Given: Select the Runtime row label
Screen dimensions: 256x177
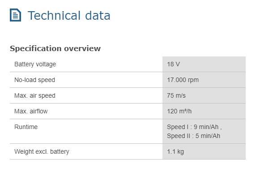Looking at the screenshot, I should (x=26, y=127).
